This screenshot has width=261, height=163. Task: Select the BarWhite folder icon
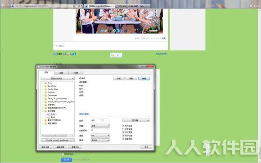[45, 86]
